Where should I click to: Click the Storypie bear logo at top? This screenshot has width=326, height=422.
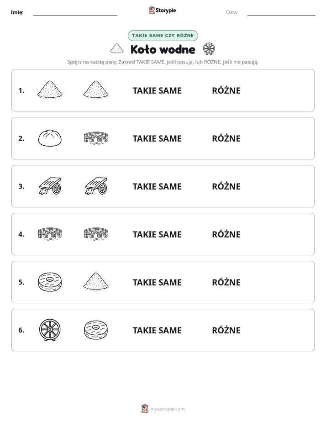coord(162,10)
